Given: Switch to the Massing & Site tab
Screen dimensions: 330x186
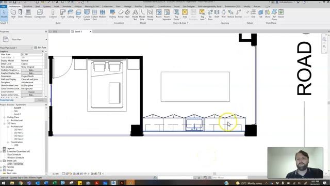Looking at the screenshot, I should tap(92, 7).
